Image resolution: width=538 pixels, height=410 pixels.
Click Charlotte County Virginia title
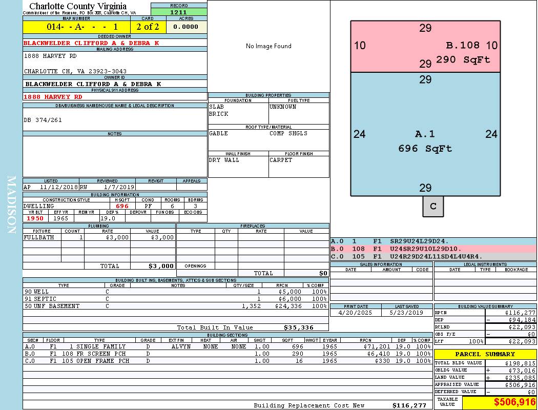[x=78, y=6]
